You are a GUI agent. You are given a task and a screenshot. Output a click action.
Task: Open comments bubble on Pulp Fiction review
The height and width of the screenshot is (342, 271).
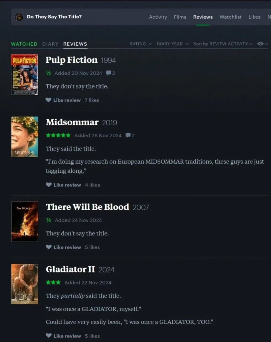(x=108, y=73)
